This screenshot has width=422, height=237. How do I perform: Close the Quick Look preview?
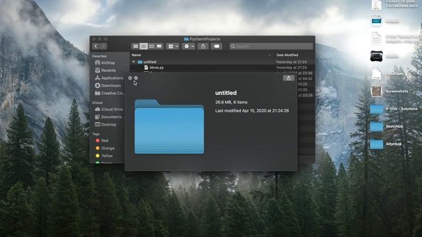pos(130,78)
